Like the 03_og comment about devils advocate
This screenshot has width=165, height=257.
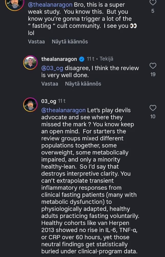click(153, 108)
